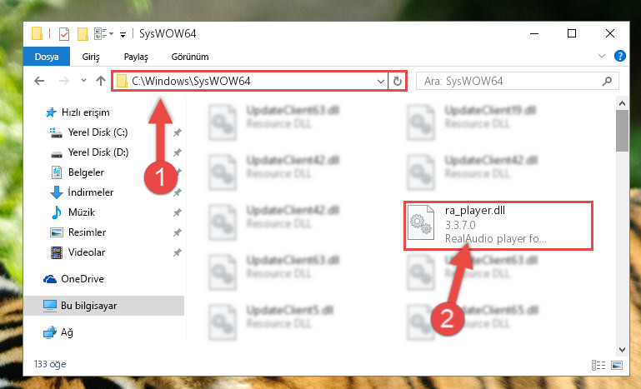Switch to details view icon

pyautogui.click(x=598, y=365)
